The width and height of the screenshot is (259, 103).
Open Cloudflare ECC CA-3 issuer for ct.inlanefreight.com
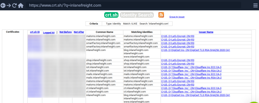[191, 88]
